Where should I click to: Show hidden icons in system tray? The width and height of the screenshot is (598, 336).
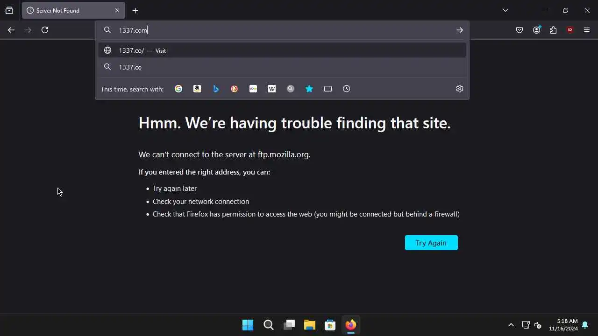tap(511, 325)
